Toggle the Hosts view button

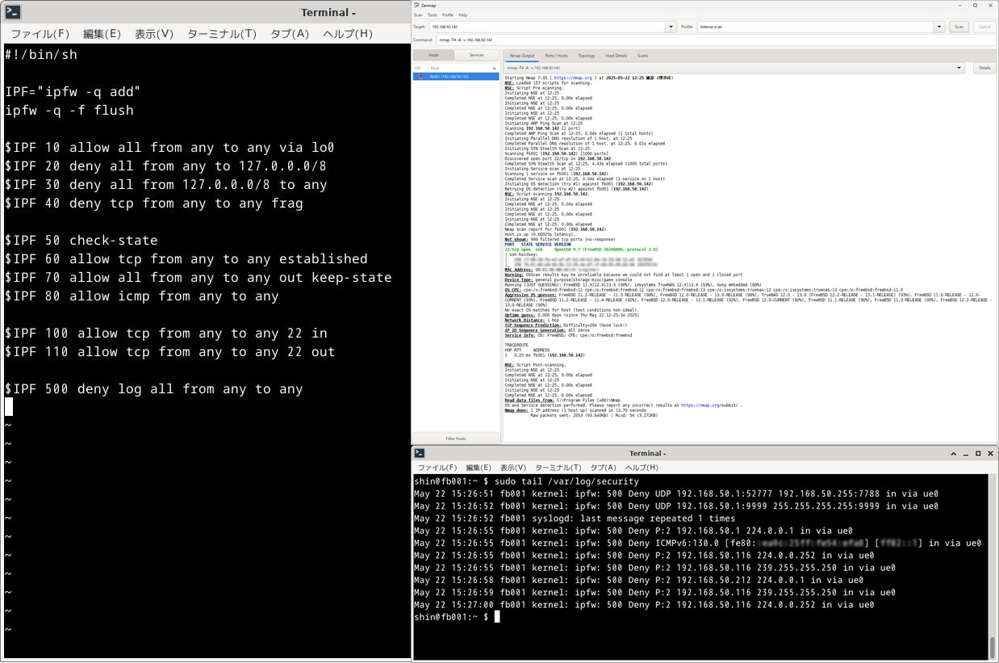(433, 55)
